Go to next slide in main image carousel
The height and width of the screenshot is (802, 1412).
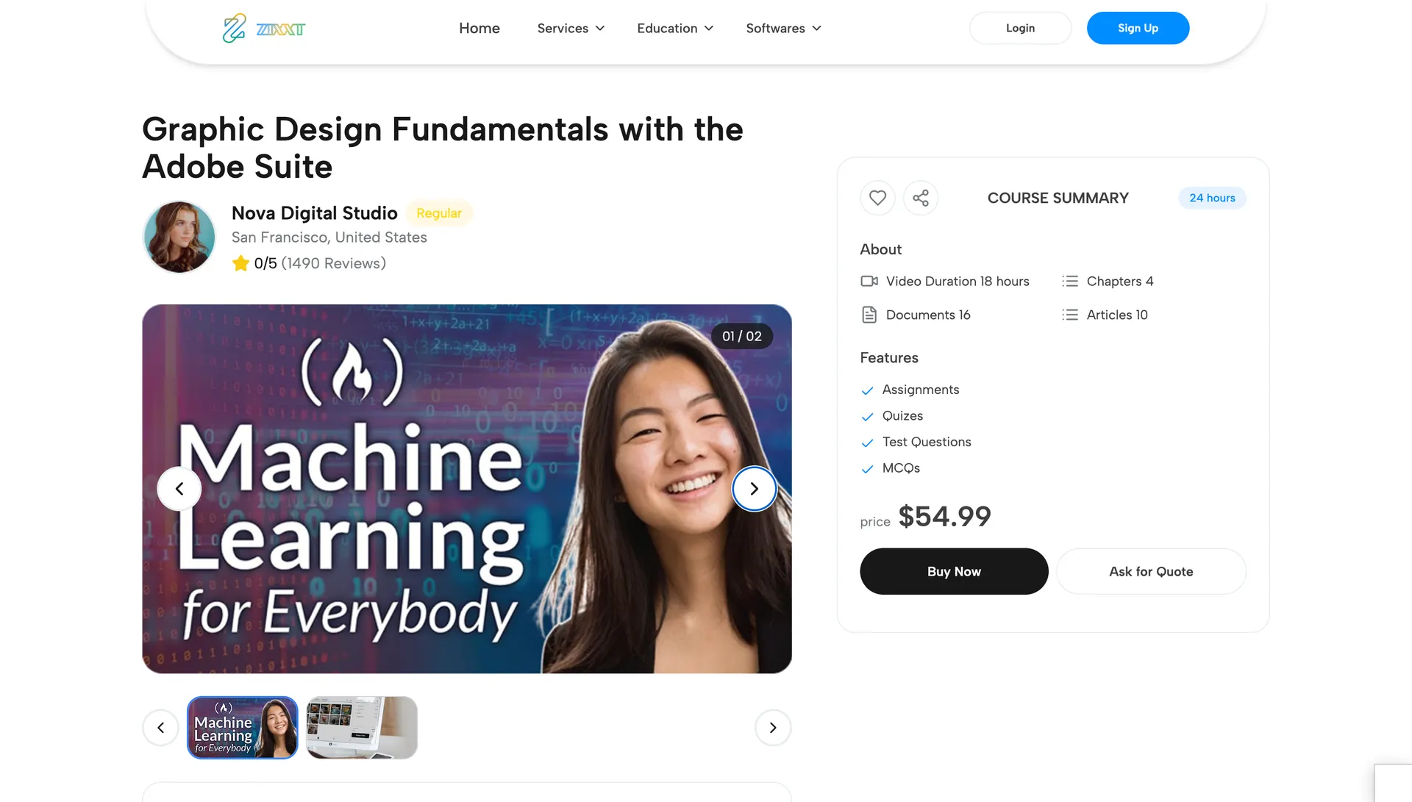click(755, 489)
